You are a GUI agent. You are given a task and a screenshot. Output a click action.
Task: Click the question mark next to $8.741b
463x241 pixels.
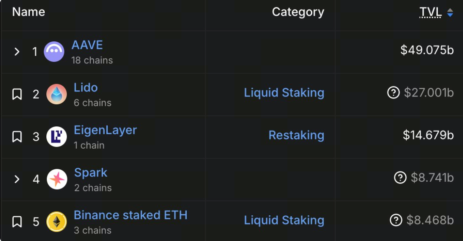coord(400,178)
